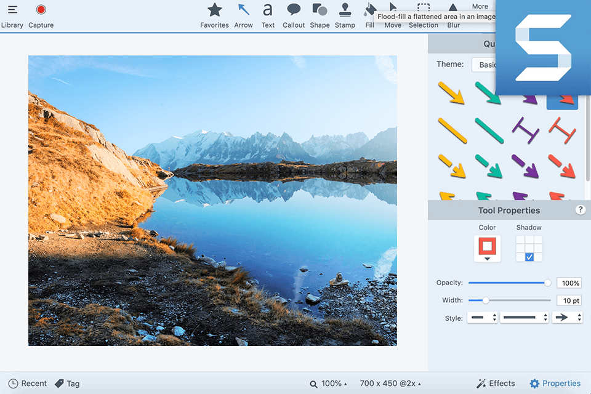Switch to the Effects panel
This screenshot has width=591, height=394.
pyautogui.click(x=496, y=383)
